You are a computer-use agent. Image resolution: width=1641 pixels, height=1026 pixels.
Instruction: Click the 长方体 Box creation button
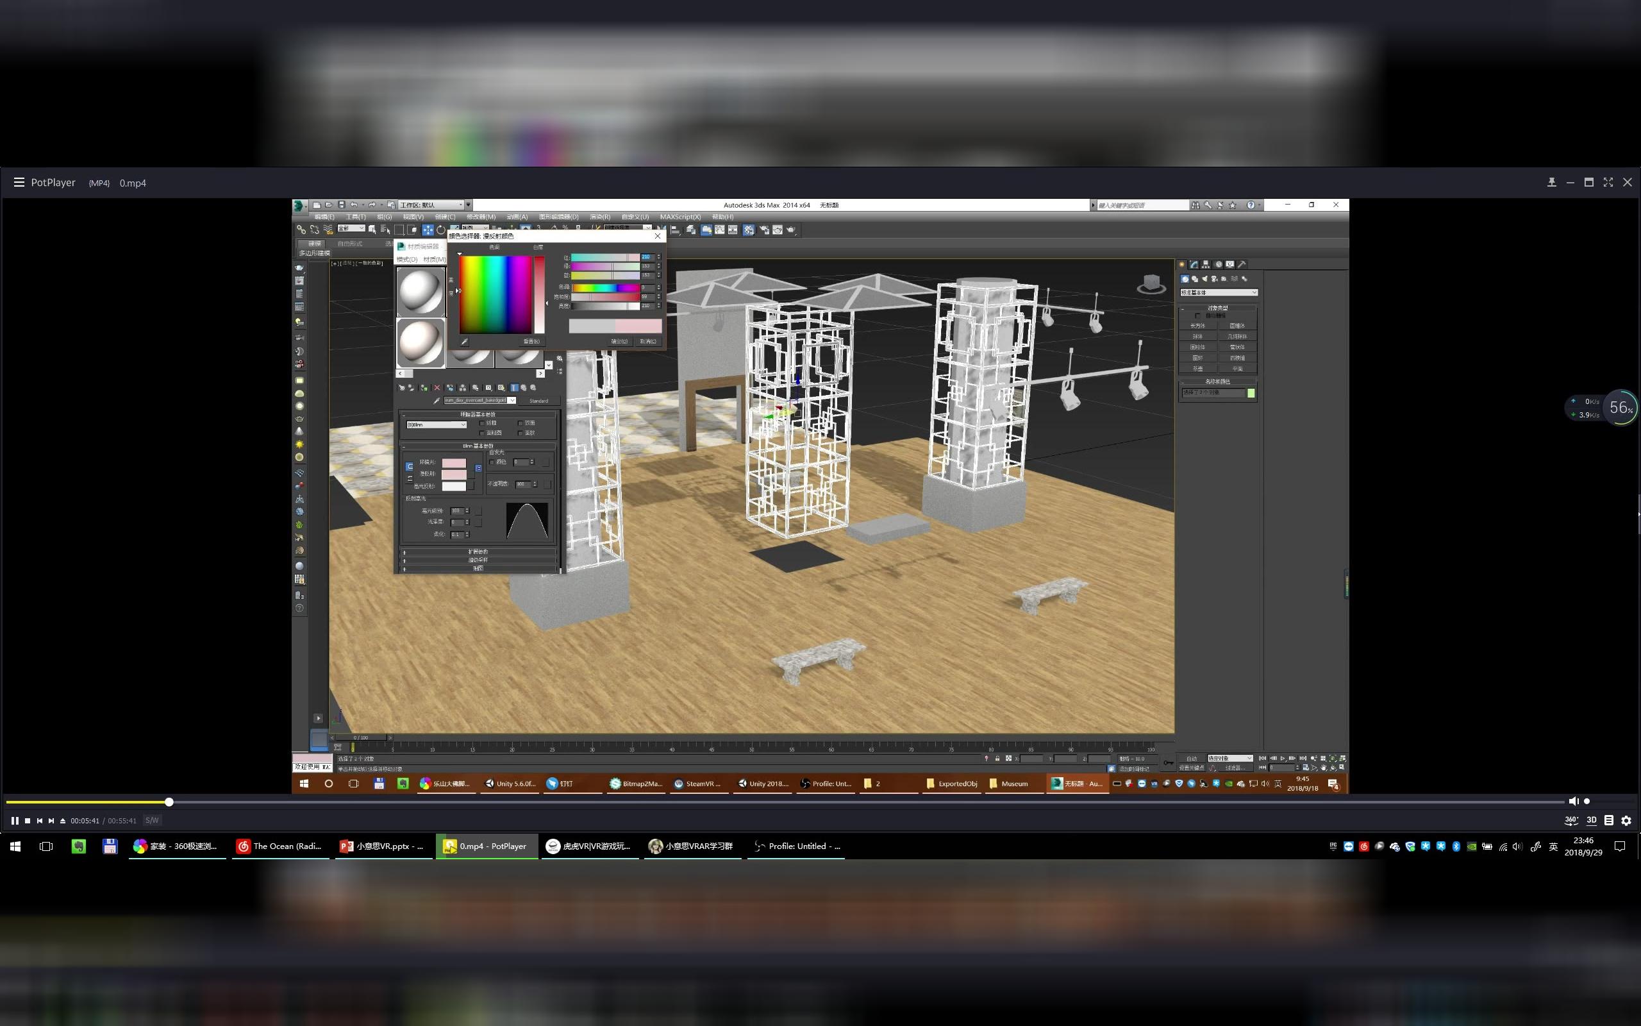(1197, 325)
